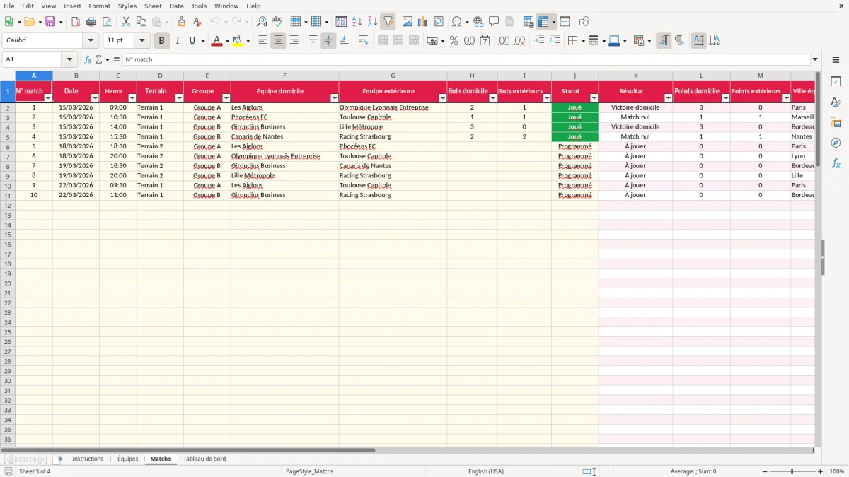Toggle Underline formatting

point(192,41)
